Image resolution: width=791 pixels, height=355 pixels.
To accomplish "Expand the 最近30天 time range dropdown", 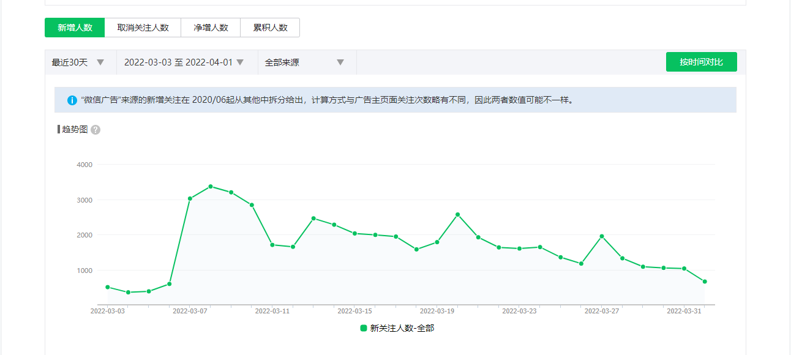I will (x=78, y=62).
